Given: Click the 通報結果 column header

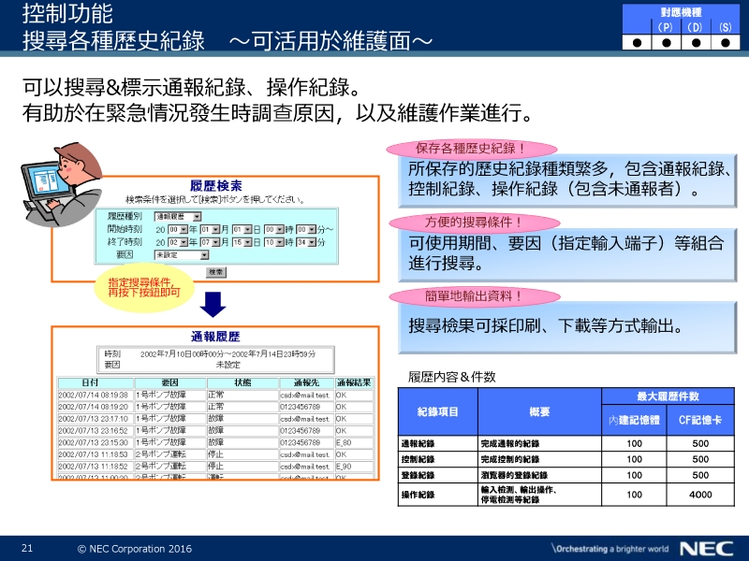Looking at the screenshot, I should (x=354, y=382).
